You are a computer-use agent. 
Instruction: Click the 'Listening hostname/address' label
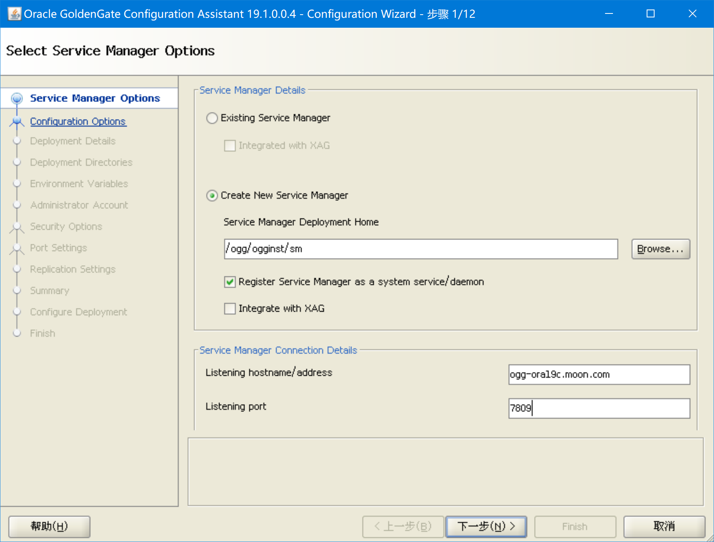[x=269, y=373]
